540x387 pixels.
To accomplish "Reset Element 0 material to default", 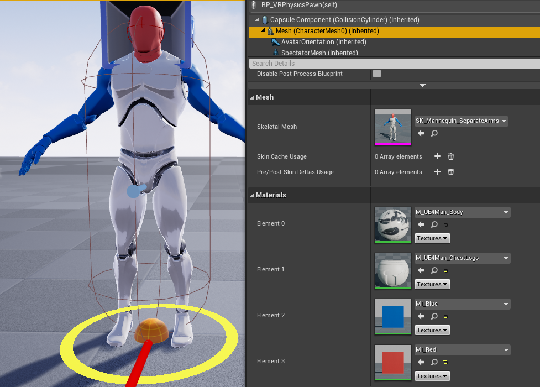I will click(445, 224).
